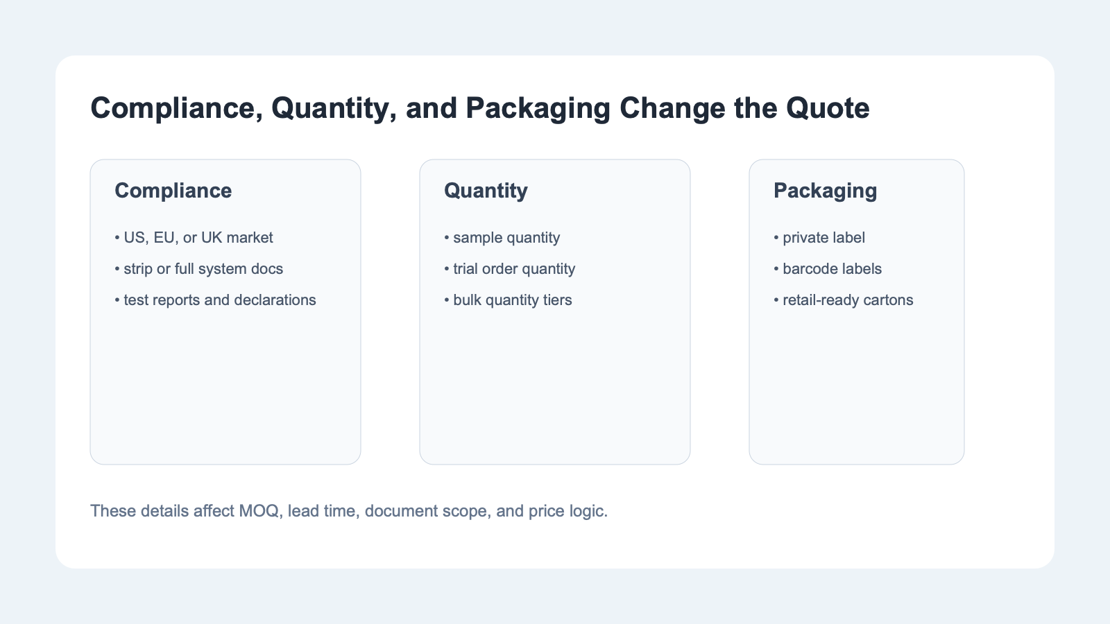Viewport: 1110px width, 624px height.
Task: Select the Compliance card heading
Action: pyautogui.click(x=173, y=191)
